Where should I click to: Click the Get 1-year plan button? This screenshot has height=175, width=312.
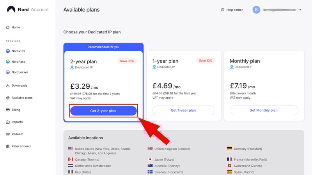click(184, 110)
